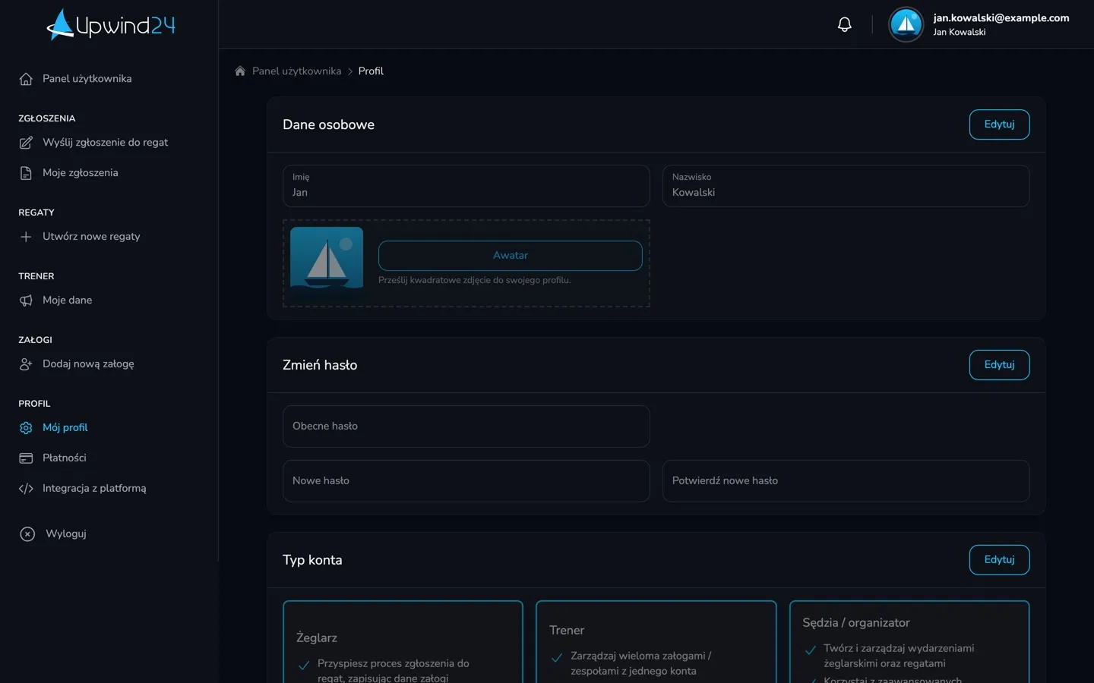Click the Wyloguj label in sidebar
The height and width of the screenshot is (683, 1094).
[x=66, y=534]
